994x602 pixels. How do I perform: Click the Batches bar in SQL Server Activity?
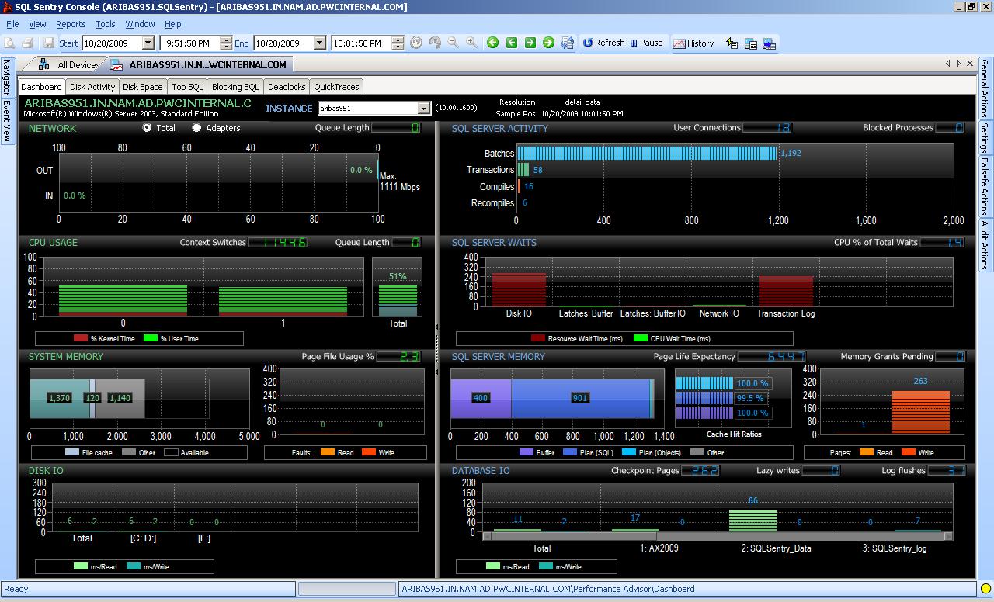point(647,153)
